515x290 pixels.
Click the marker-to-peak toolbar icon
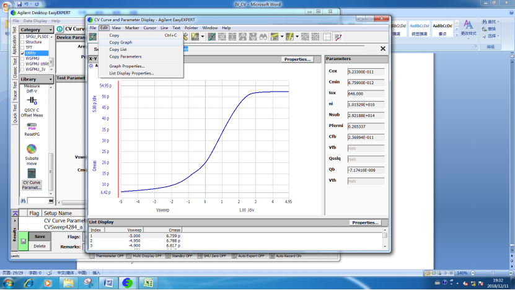[243, 37]
